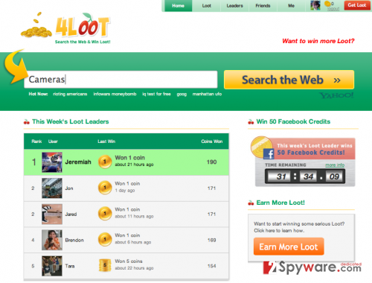Open Jared's profile picture
The width and height of the screenshot is (372, 283).
(x=52, y=214)
